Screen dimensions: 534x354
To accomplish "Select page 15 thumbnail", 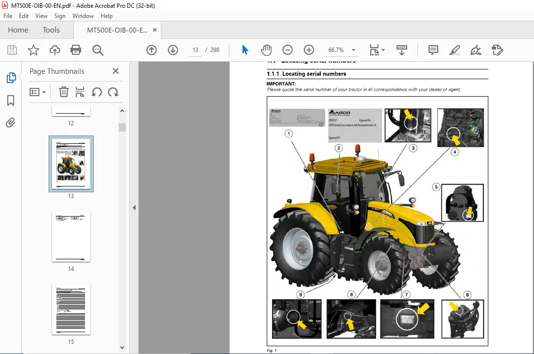I will 71,309.
